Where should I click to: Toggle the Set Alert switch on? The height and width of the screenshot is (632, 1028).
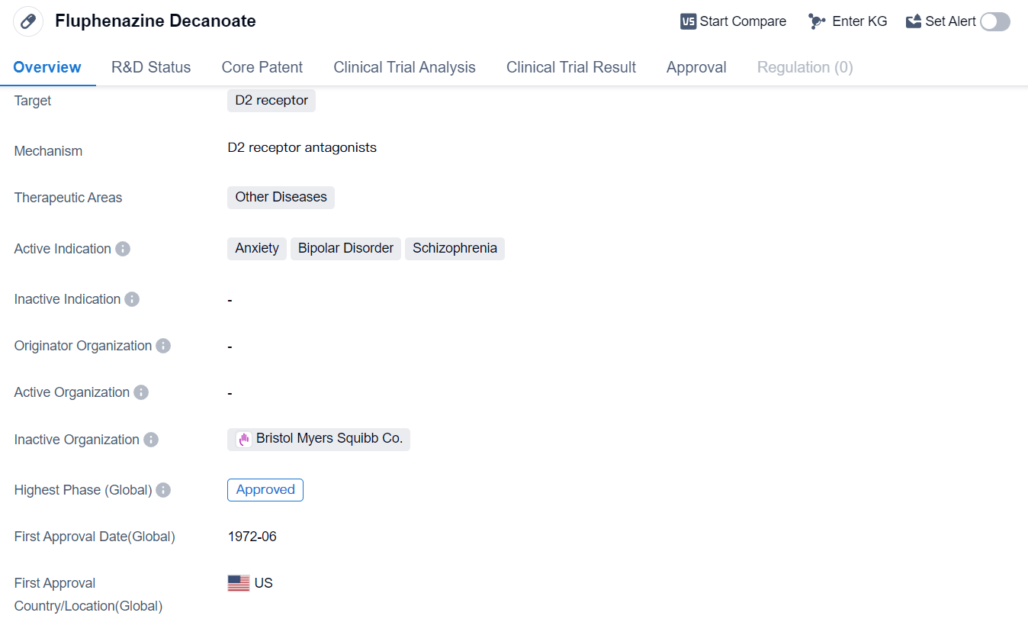994,21
